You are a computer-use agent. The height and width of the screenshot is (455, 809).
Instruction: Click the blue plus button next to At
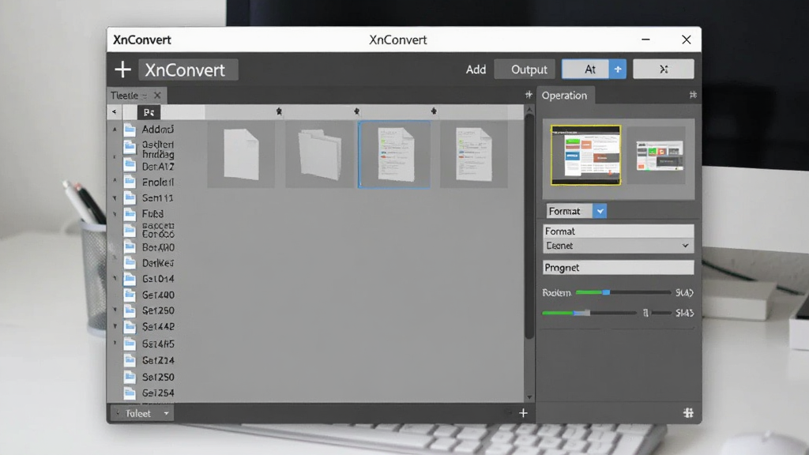618,70
